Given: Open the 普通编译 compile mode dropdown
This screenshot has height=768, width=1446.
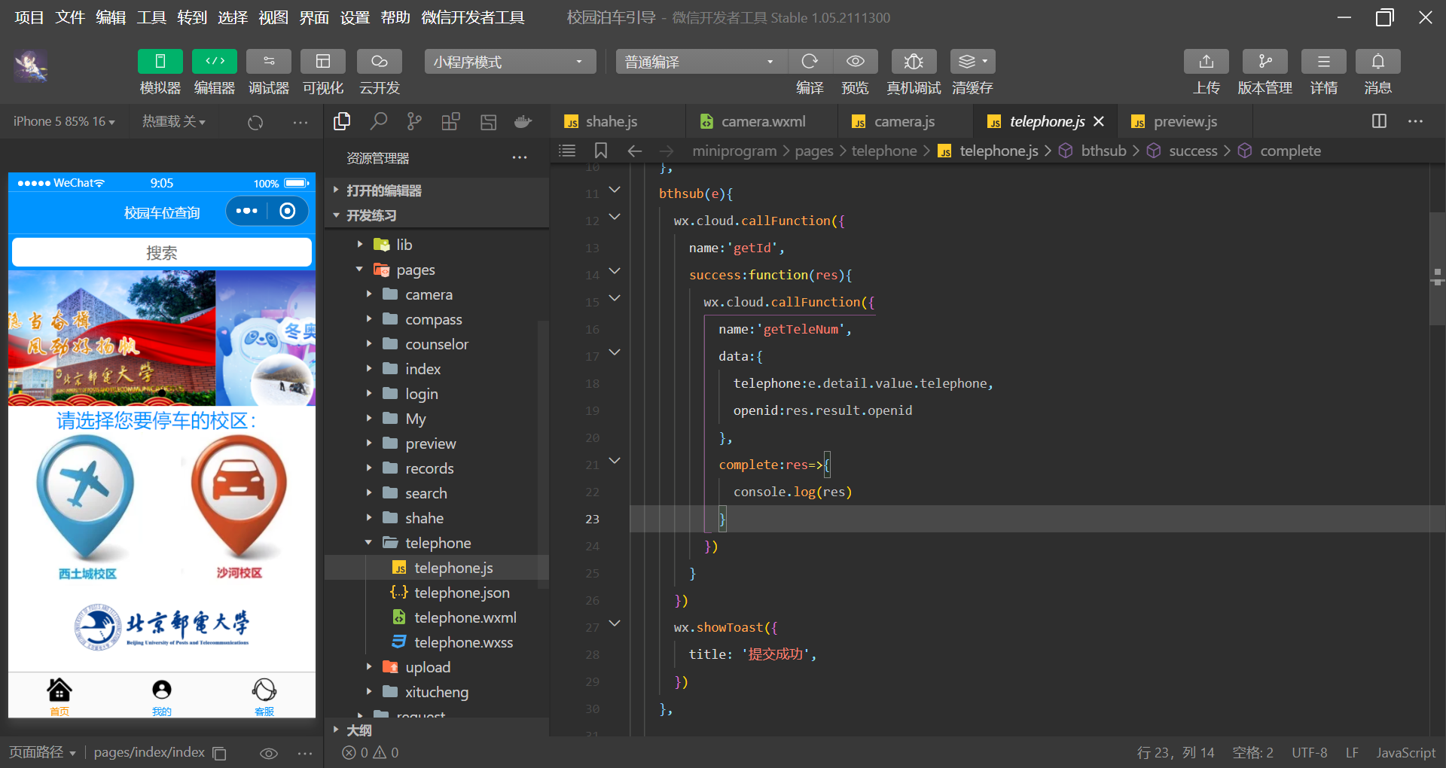Looking at the screenshot, I should [700, 62].
